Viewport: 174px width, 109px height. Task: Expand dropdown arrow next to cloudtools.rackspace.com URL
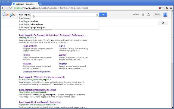(57, 105)
